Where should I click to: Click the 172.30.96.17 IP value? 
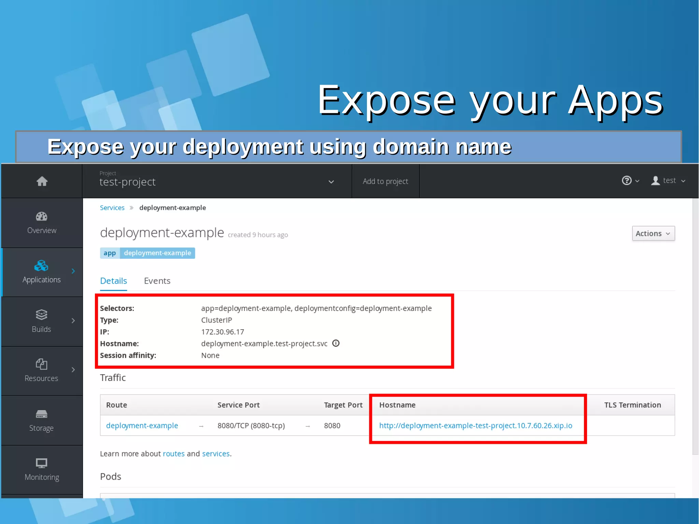[x=223, y=332]
